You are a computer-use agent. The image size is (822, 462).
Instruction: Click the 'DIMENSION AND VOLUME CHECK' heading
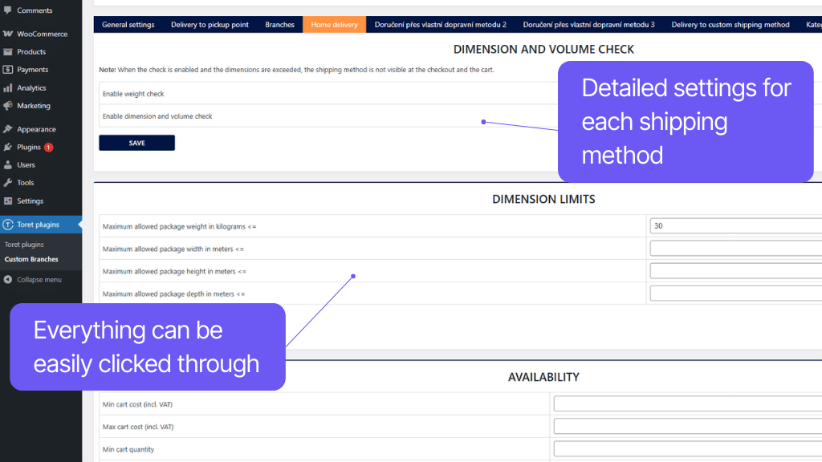543,49
